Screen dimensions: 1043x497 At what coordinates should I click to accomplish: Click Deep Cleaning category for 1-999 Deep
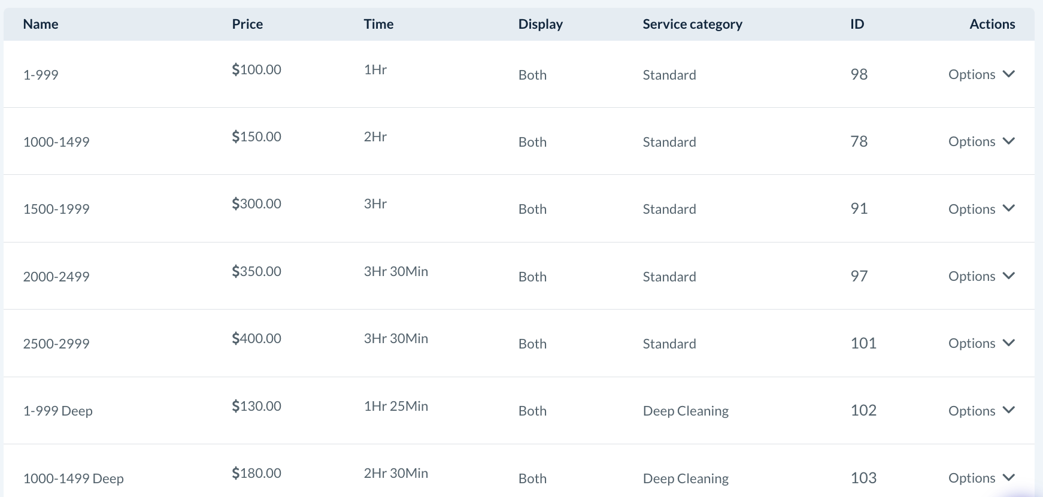click(686, 411)
